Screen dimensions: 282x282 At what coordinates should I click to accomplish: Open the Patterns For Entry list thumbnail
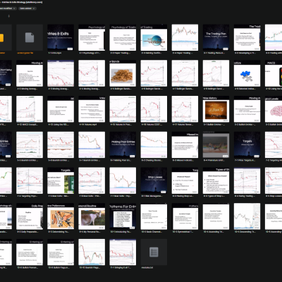coord(123,216)
